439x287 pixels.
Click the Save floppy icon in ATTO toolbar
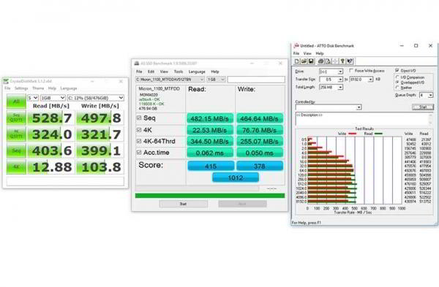(311, 61)
